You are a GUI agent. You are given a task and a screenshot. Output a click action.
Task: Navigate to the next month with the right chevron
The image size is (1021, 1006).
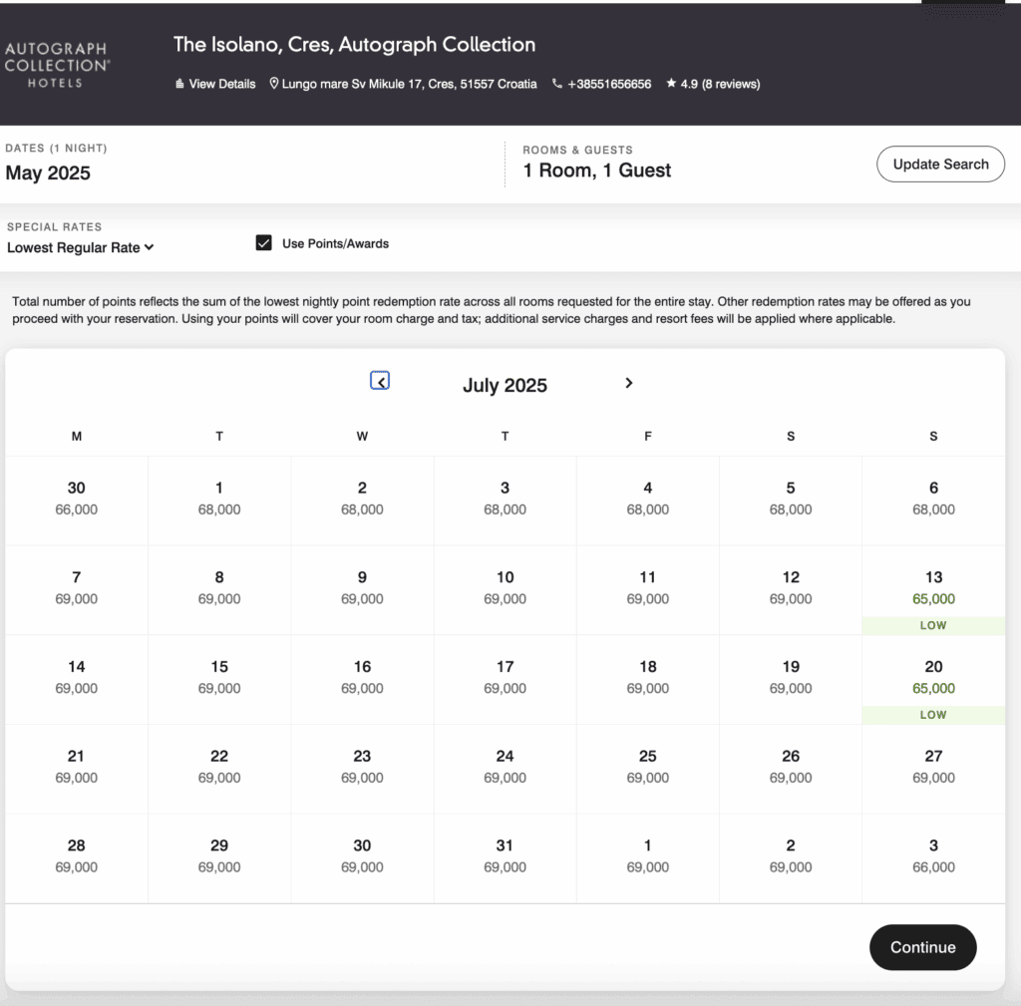[x=629, y=383]
